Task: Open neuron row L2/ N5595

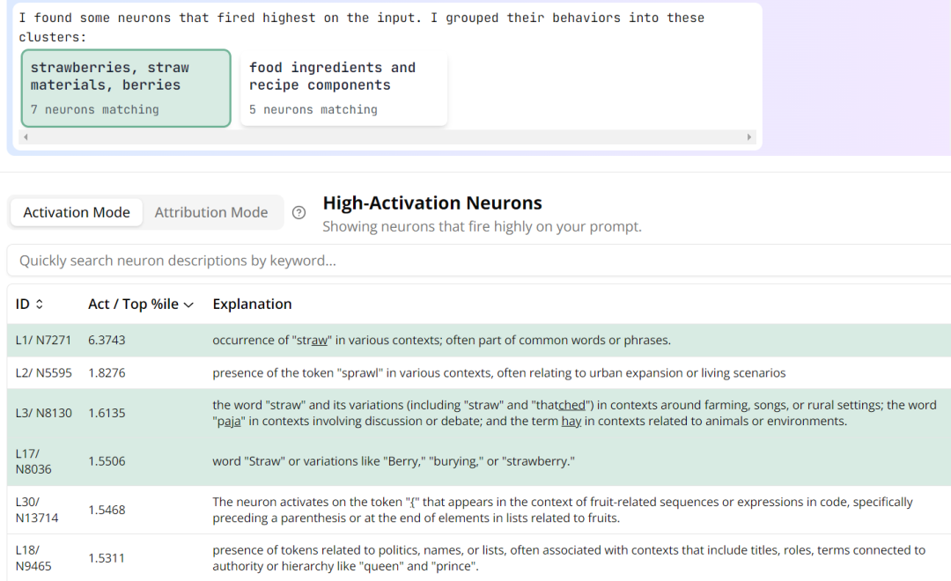Action: [479, 373]
